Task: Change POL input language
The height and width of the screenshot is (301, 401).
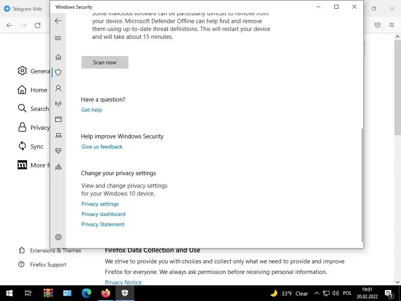Action: [x=347, y=293]
